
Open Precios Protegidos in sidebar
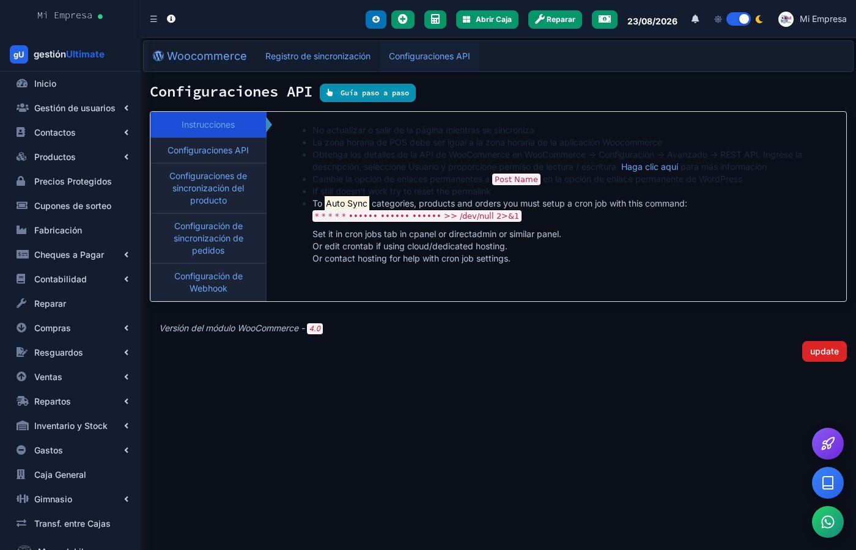(70, 182)
